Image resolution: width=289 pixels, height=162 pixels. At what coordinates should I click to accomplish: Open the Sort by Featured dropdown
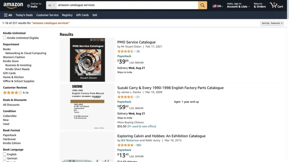[272, 23]
